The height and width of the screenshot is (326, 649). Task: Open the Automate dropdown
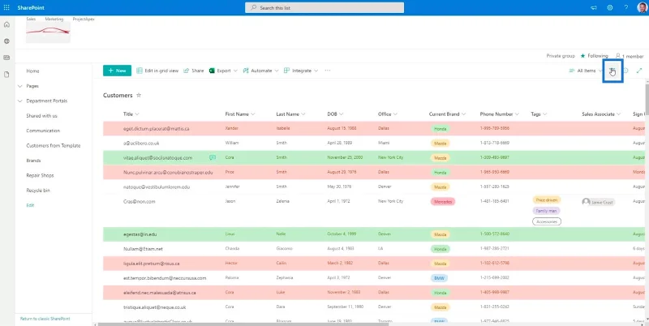click(x=260, y=71)
